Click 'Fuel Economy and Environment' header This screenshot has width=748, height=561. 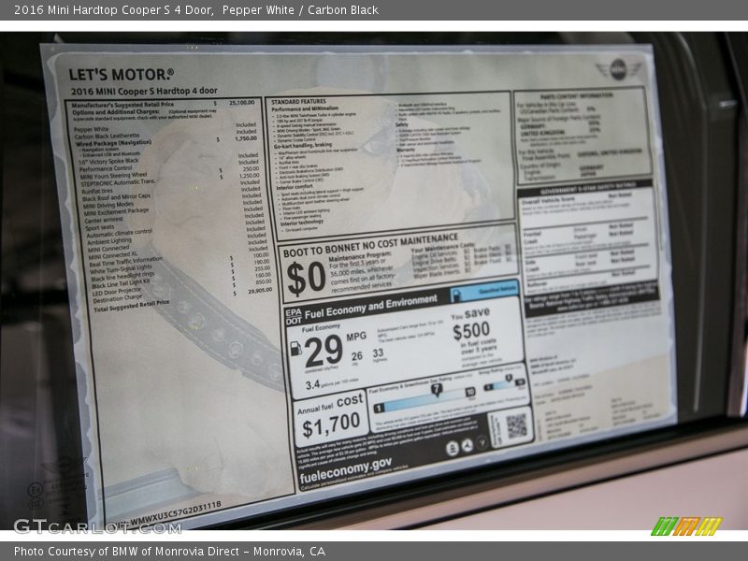click(x=370, y=308)
